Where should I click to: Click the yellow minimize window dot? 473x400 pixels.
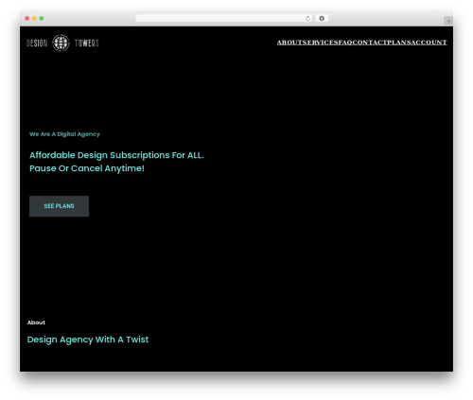(34, 18)
